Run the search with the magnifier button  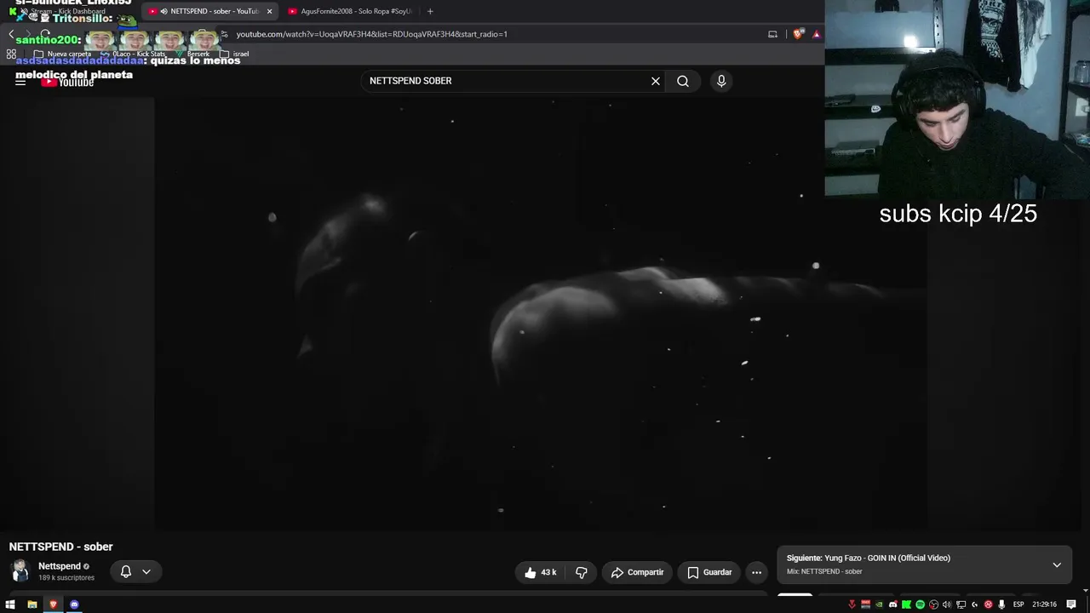click(x=683, y=81)
